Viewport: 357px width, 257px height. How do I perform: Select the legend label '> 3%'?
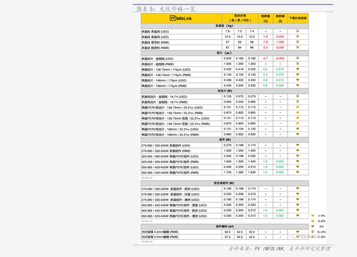click(x=321, y=216)
